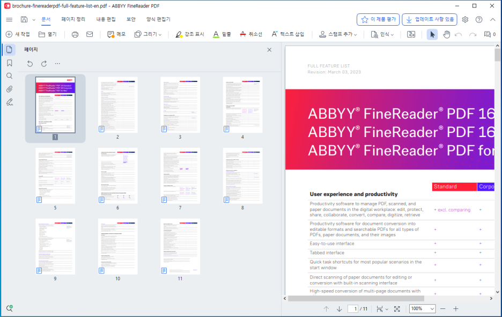
Task: Select page 2 thumbnail
Action: point(118,105)
